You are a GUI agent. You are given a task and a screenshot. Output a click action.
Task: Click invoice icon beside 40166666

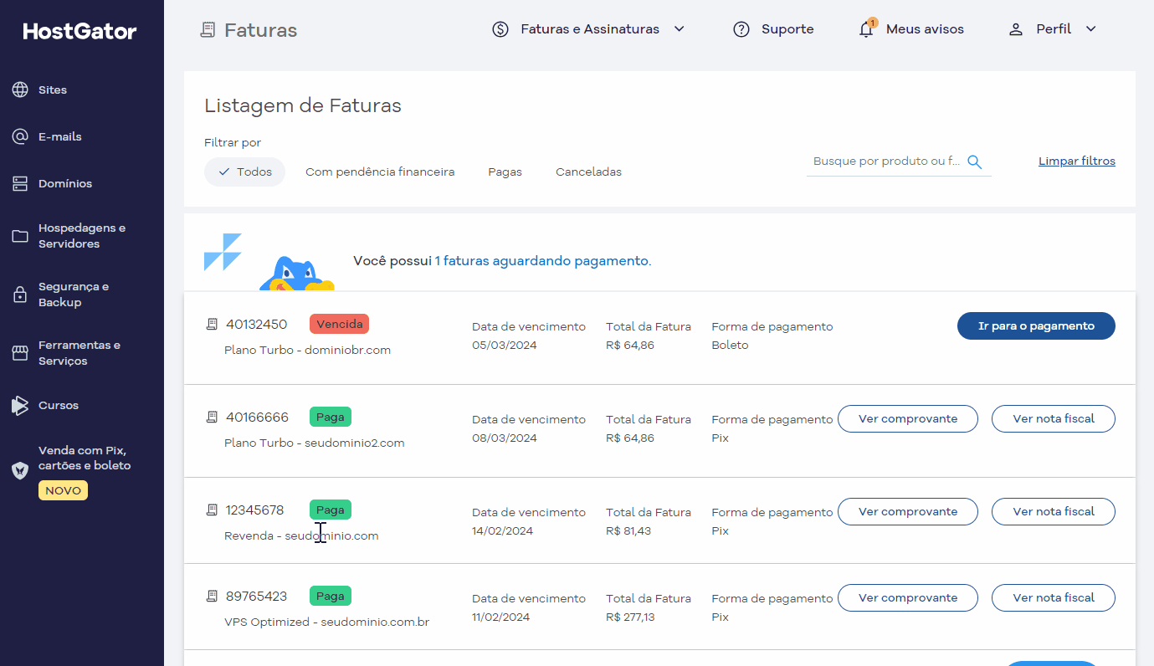(x=212, y=417)
